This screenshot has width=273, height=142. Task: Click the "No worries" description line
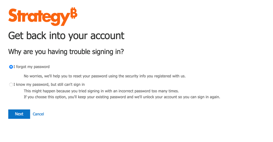105,76
